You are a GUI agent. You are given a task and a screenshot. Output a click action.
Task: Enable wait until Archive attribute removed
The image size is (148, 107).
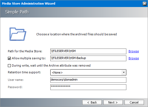pos(9,65)
